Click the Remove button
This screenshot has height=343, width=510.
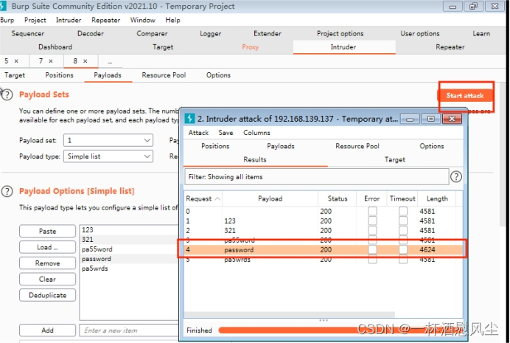47,263
